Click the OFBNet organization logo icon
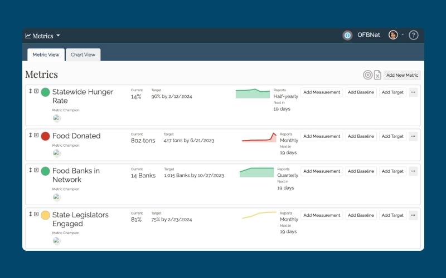446x278 pixels. point(347,36)
